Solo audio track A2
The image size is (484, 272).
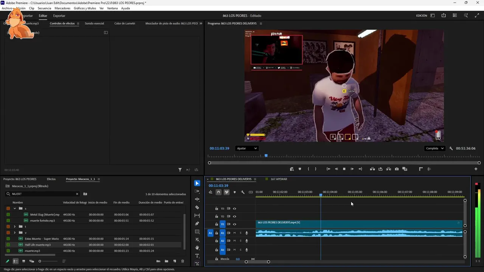240,241
